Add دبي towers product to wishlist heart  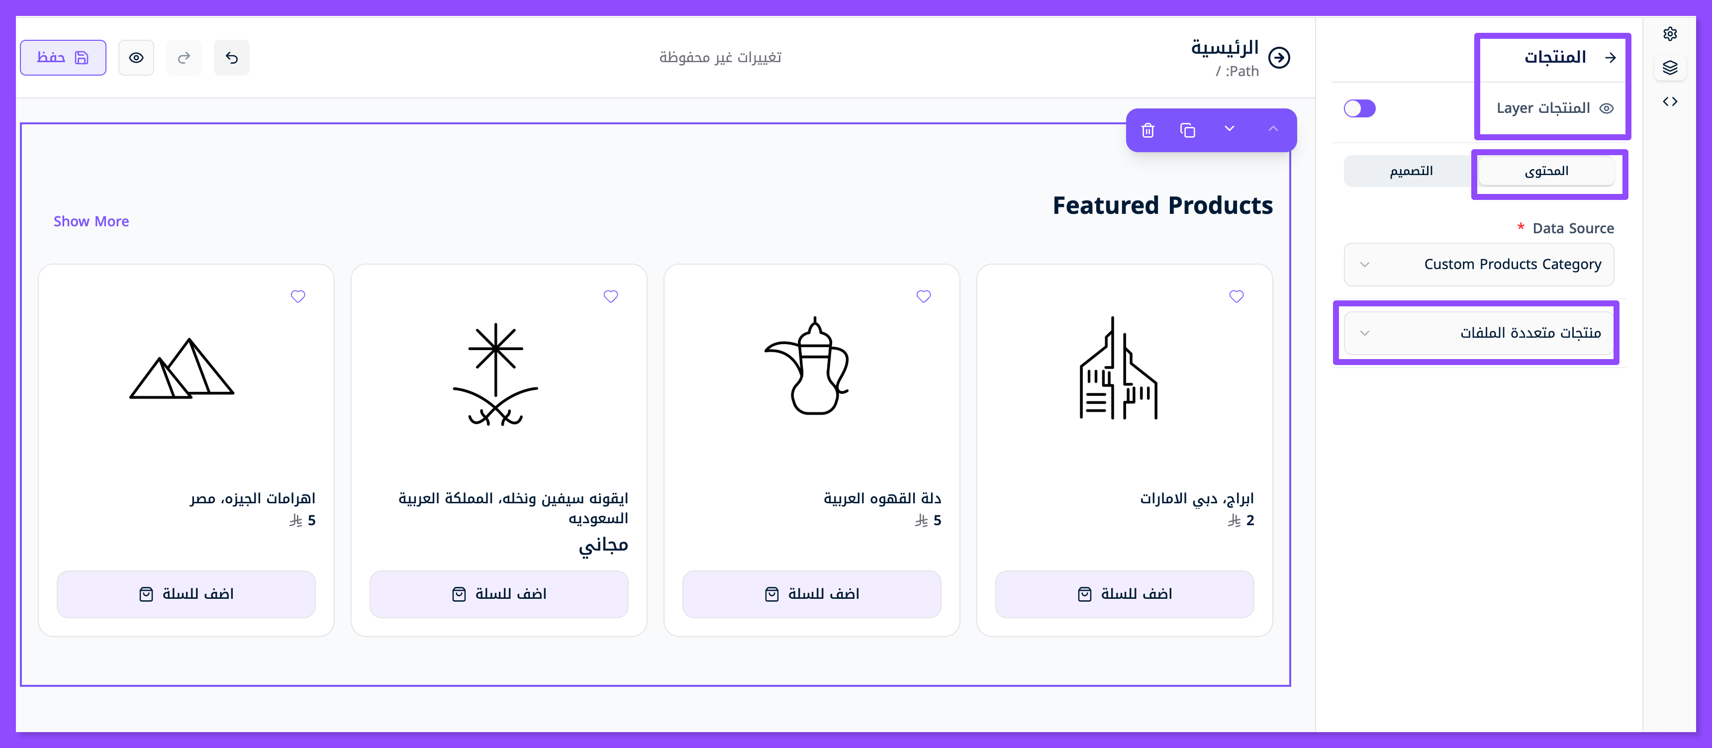pos(1236,296)
